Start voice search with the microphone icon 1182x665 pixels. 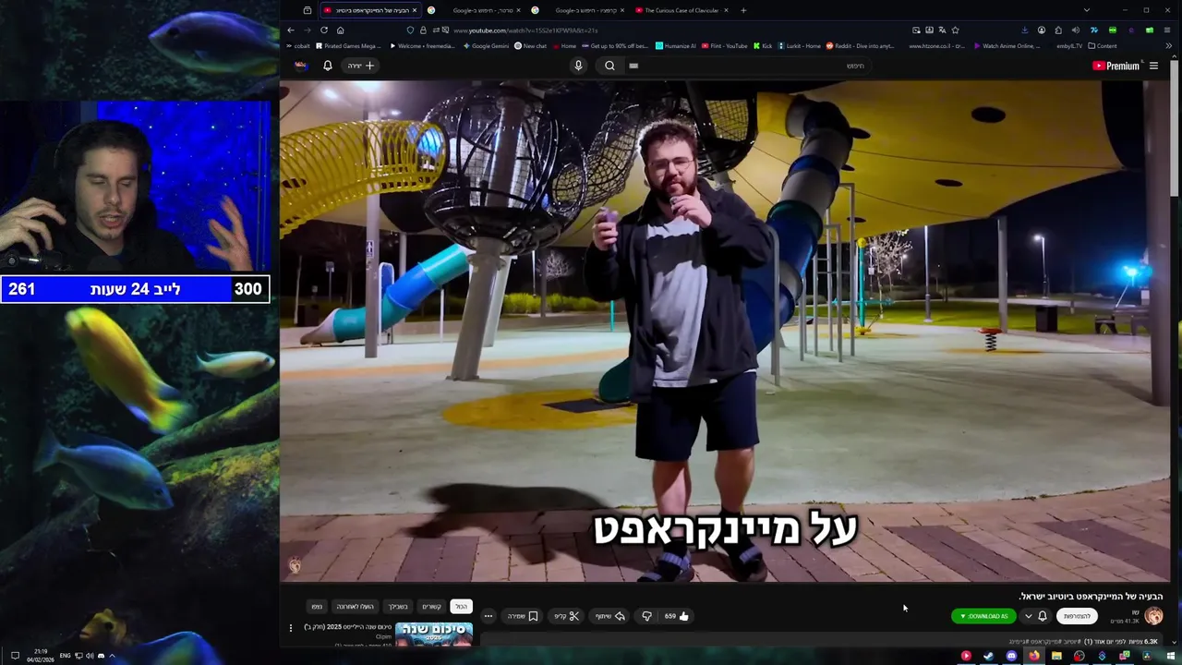click(578, 66)
